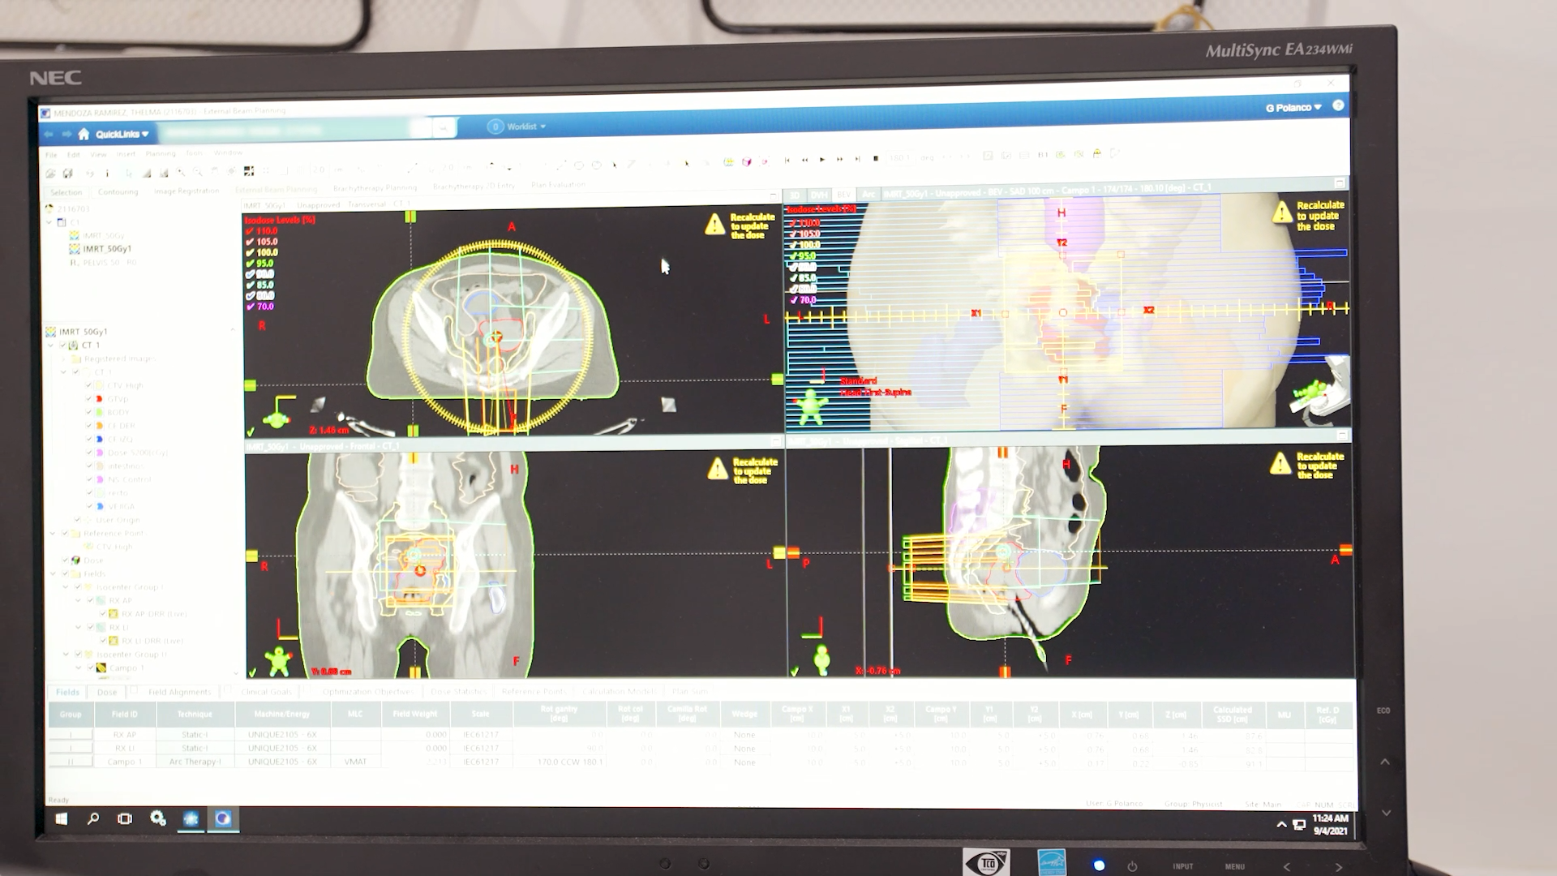
Task: Click the zoom in magnifier tool
Action: [181, 172]
